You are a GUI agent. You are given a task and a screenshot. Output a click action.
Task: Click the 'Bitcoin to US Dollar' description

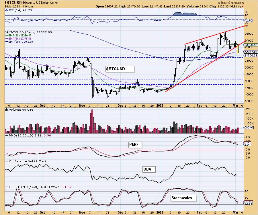(x=36, y=3)
